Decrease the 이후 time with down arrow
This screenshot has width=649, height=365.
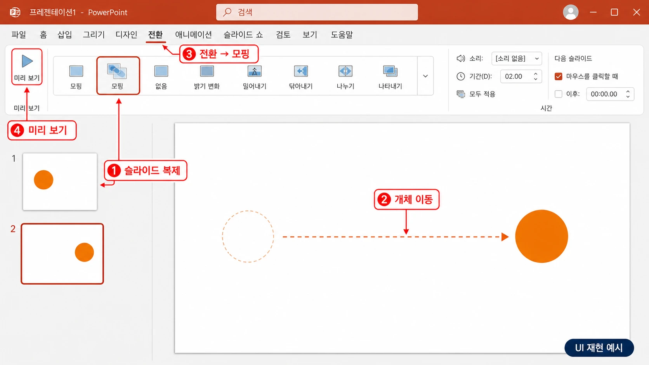point(628,97)
